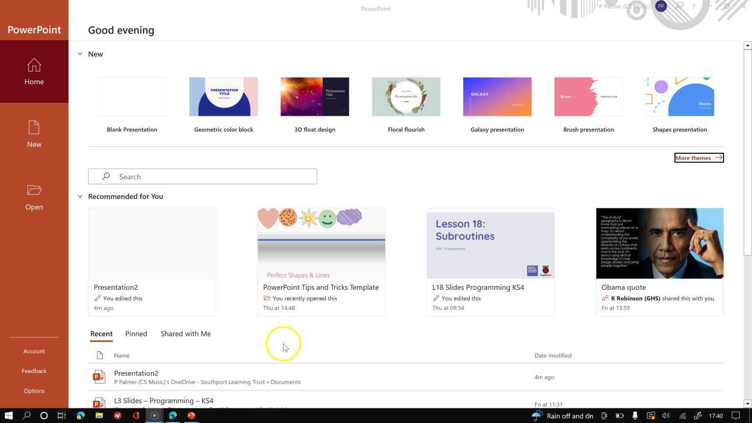This screenshot has width=752, height=423.
Task: Choose the Brush presentation template
Action: pos(588,105)
